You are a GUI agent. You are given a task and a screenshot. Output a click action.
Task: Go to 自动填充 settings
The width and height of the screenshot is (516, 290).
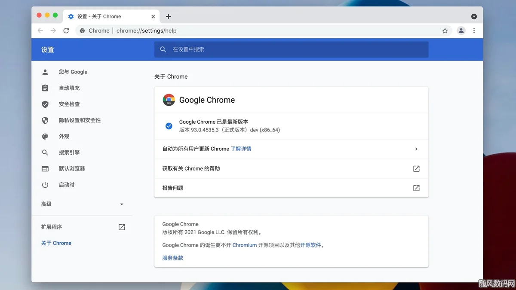pos(69,88)
